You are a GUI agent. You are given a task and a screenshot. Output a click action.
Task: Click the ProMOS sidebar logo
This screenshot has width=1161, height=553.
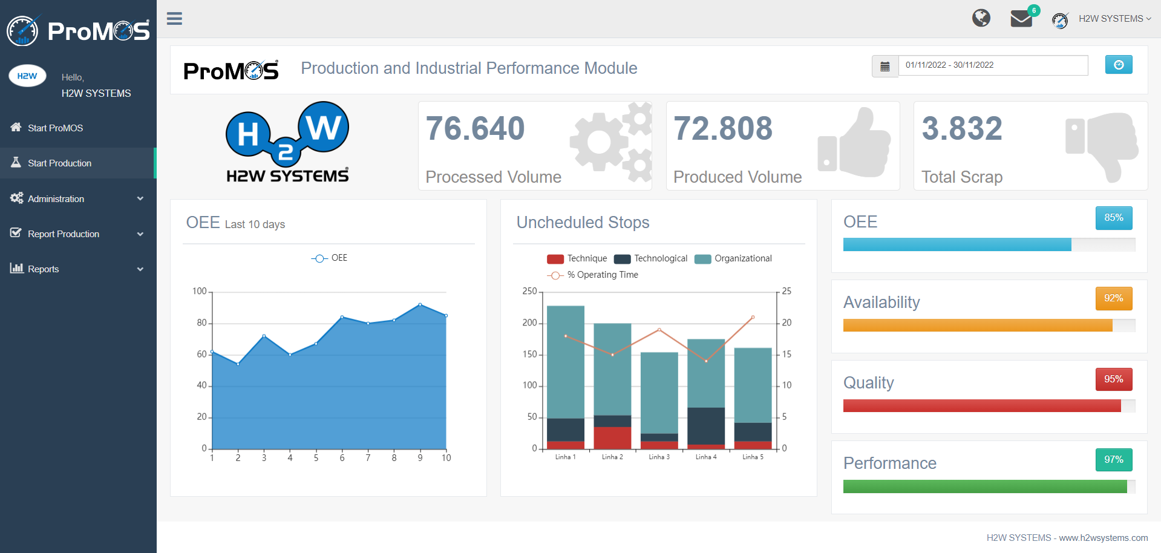[78, 30]
